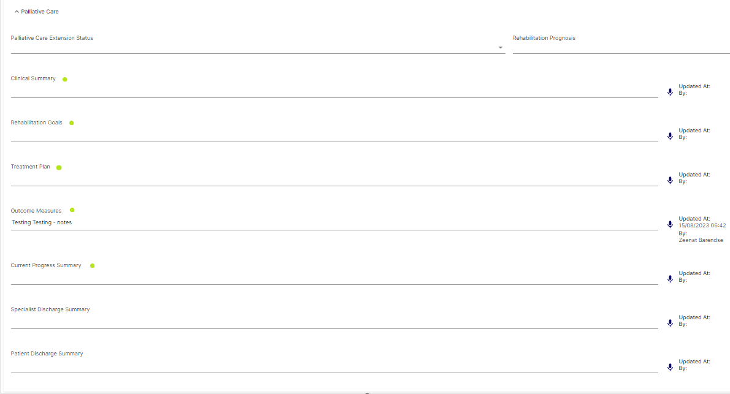Use microphone for Patient Discharge Summary
Image resolution: width=730 pixels, height=394 pixels.
(670, 367)
